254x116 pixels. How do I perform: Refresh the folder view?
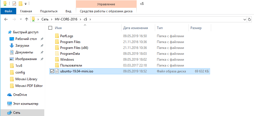point(250,19)
